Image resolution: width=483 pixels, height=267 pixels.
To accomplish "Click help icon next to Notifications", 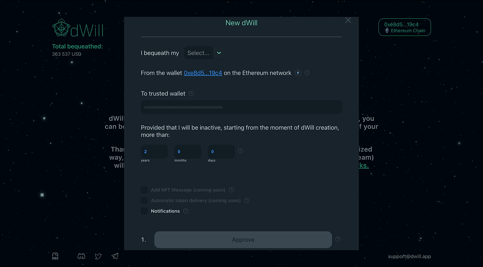I will tap(186, 211).
